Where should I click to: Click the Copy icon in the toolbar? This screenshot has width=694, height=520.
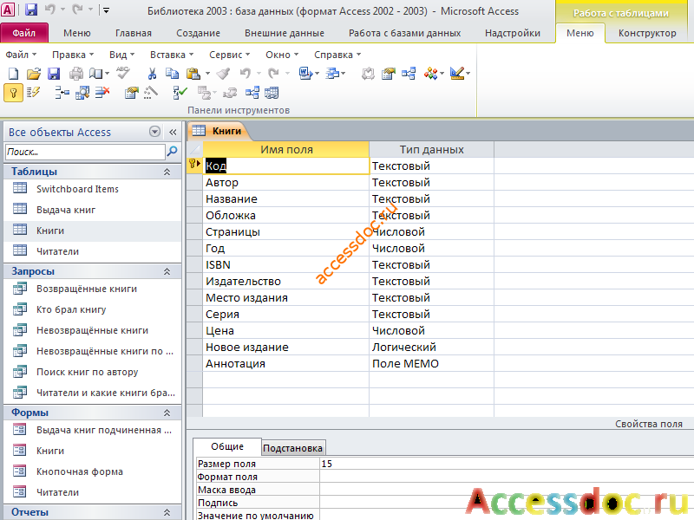[172, 74]
